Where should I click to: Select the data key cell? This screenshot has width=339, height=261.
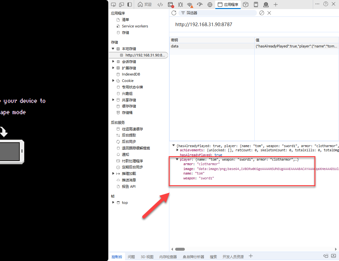coord(212,46)
